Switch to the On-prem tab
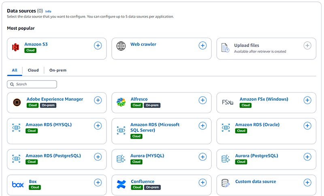324x196 pixels. tap(58, 70)
